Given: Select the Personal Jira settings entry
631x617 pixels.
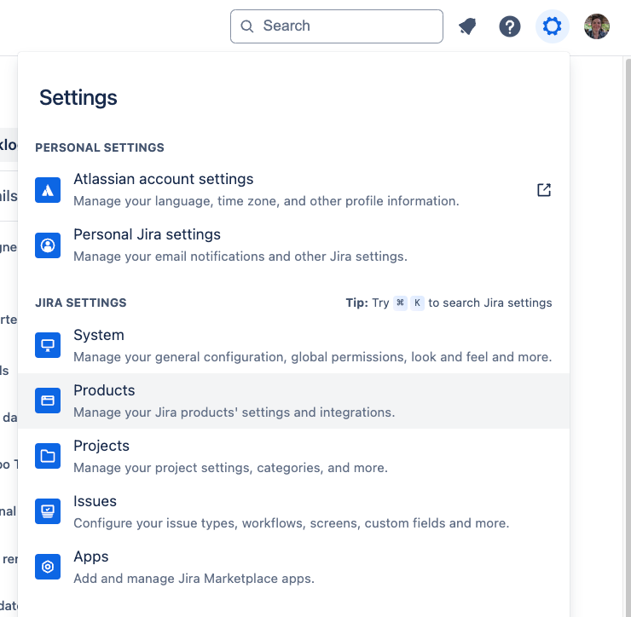Looking at the screenshot, I should click(294, 245).
